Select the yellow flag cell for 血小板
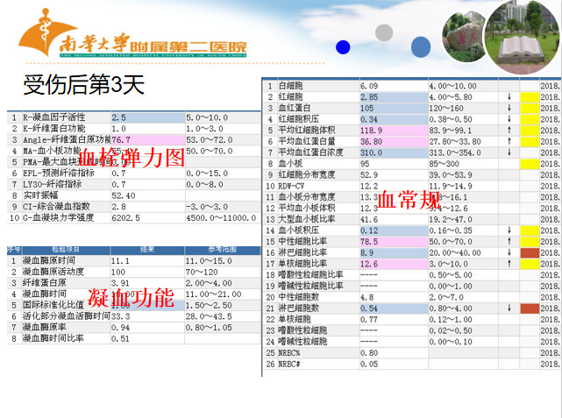This screenshot has width=562, height=418. pos(530,163)
